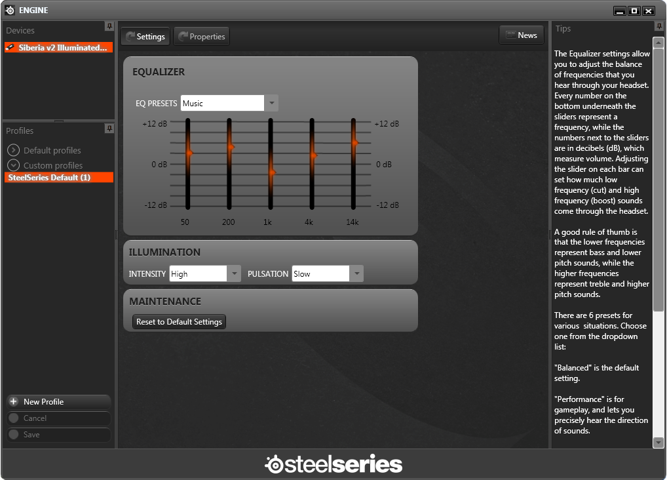667x480 pixels.
Task: Click the 14k equalizer slider handle
Action: coord(354,142)
